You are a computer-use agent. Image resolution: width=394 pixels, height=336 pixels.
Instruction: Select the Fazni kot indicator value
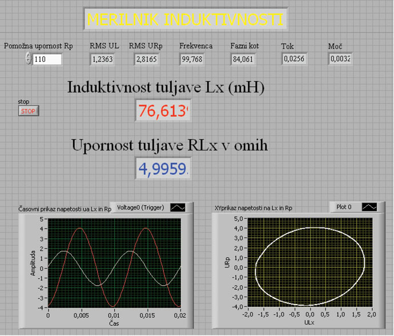pos(243,59)
